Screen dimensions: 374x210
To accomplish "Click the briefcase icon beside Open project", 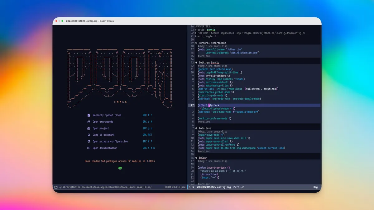I will [x=89, y=128].
